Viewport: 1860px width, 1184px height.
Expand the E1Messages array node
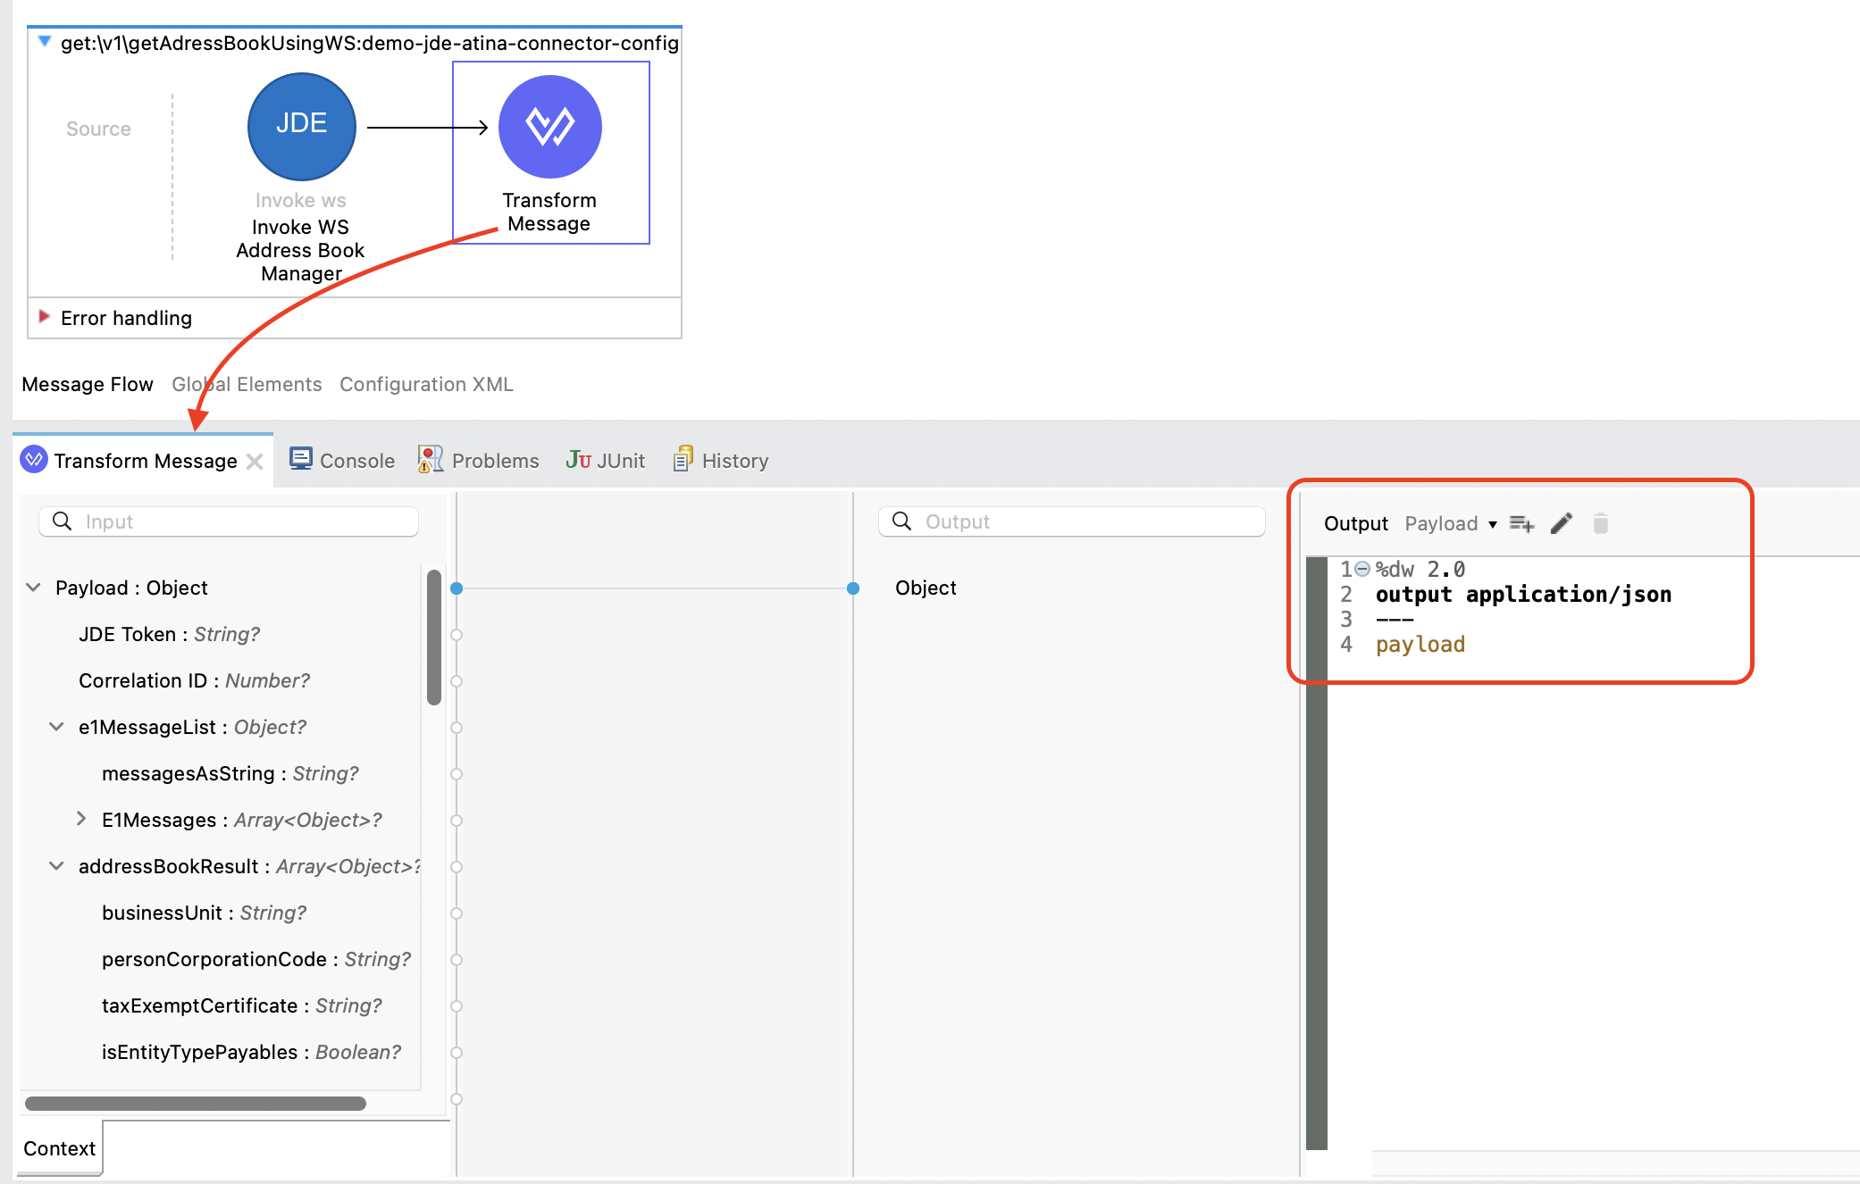pos(81,819)
